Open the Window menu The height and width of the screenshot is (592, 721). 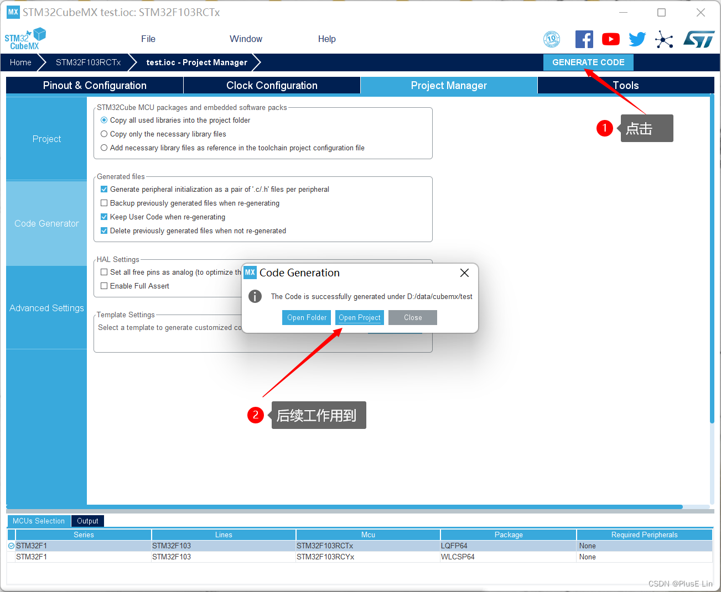(x=246, y=39)
